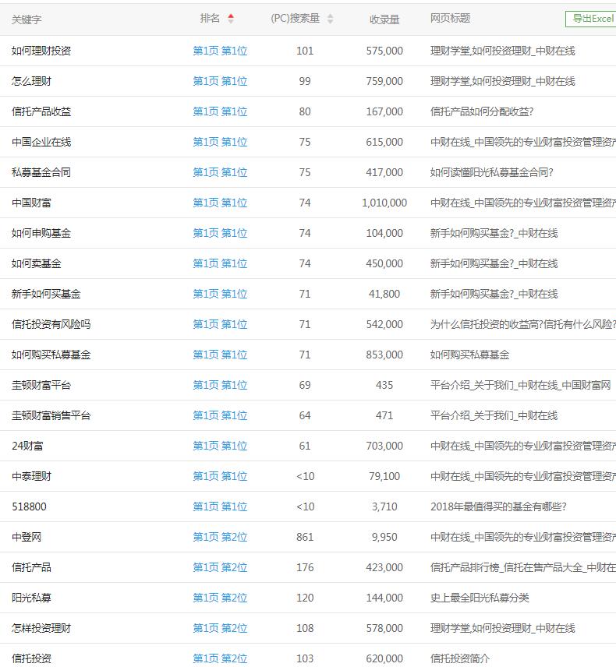Click the sort arrows beside (PC)搜索量 header
The width and height of the screenshot is (616, 667).
[x=330, y=19]
